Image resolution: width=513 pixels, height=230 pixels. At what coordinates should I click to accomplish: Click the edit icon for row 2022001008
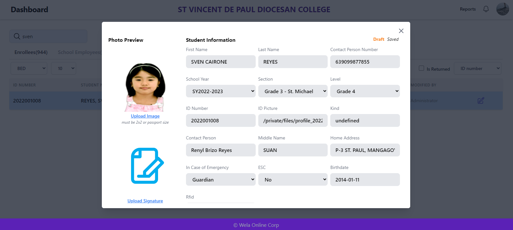481,101
